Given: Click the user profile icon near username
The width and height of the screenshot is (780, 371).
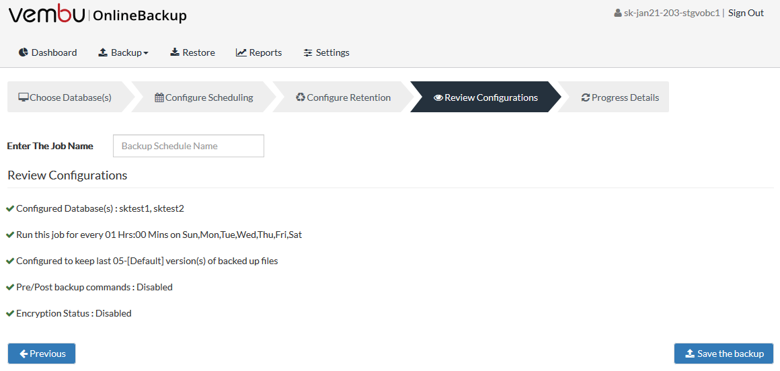Looking at the screenshot, I should (618, 13).
